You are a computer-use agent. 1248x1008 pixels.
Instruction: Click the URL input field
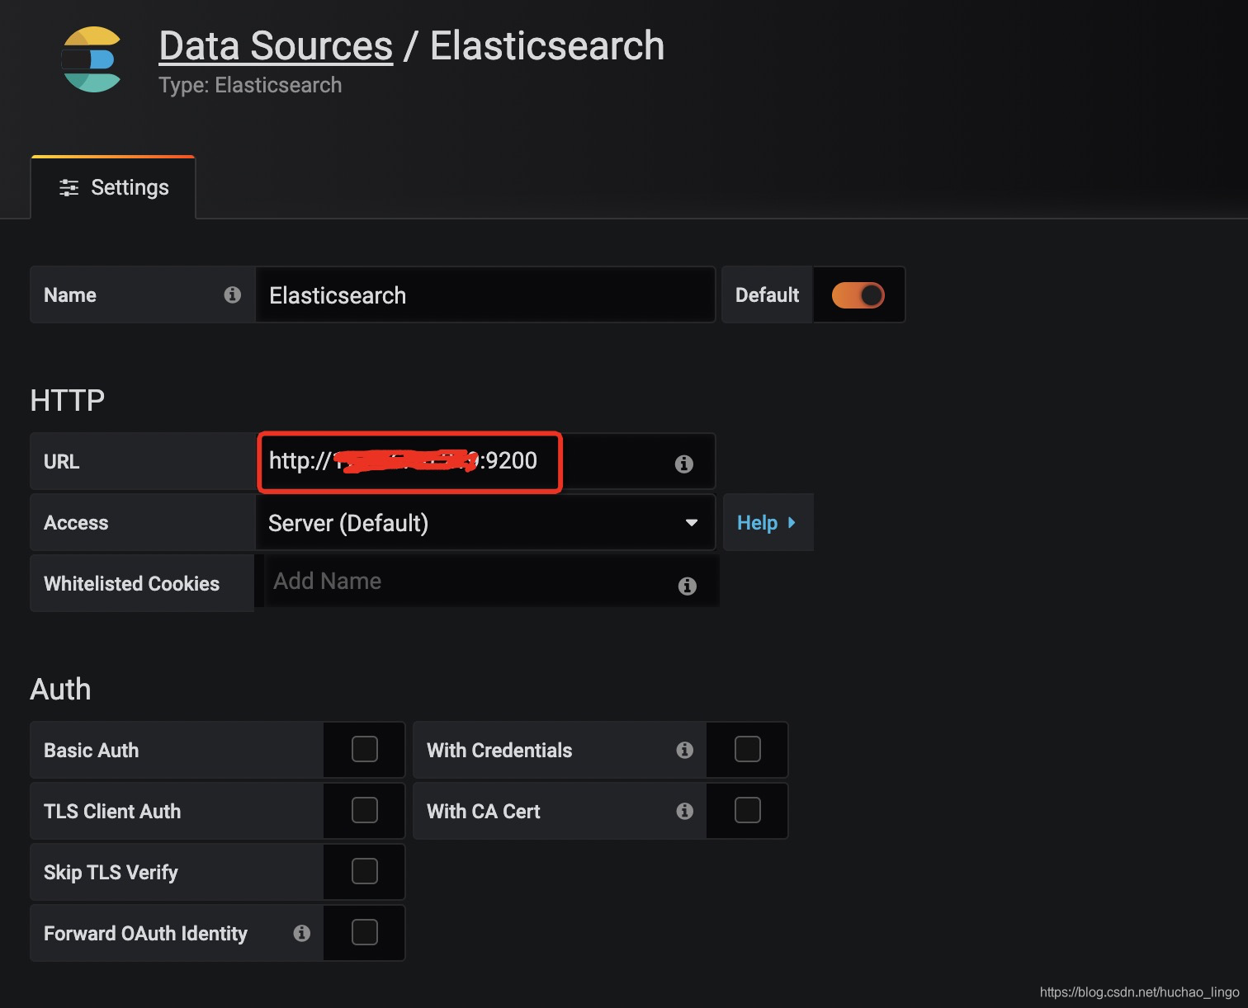point(485,461)
